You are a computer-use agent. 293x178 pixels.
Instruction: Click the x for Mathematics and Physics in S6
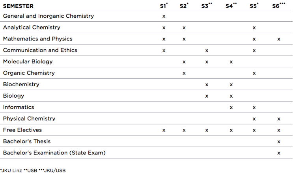pos(279,39)
